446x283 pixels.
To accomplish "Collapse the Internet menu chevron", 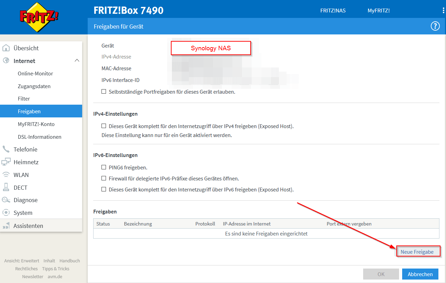I will click(x=77, y=61).
